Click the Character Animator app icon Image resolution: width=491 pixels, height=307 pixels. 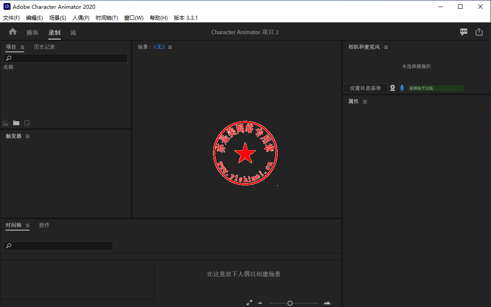click(7, 7)
